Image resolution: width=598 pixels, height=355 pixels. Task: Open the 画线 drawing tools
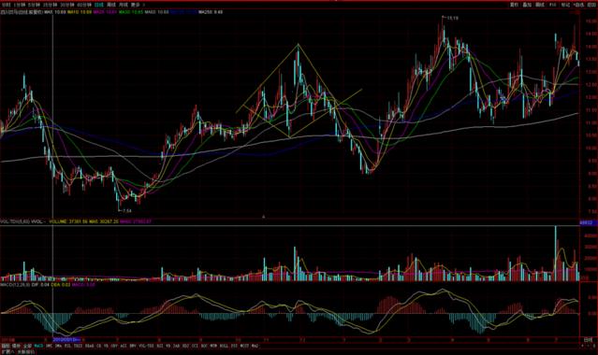pyautogui.click(x=540, y=5)
